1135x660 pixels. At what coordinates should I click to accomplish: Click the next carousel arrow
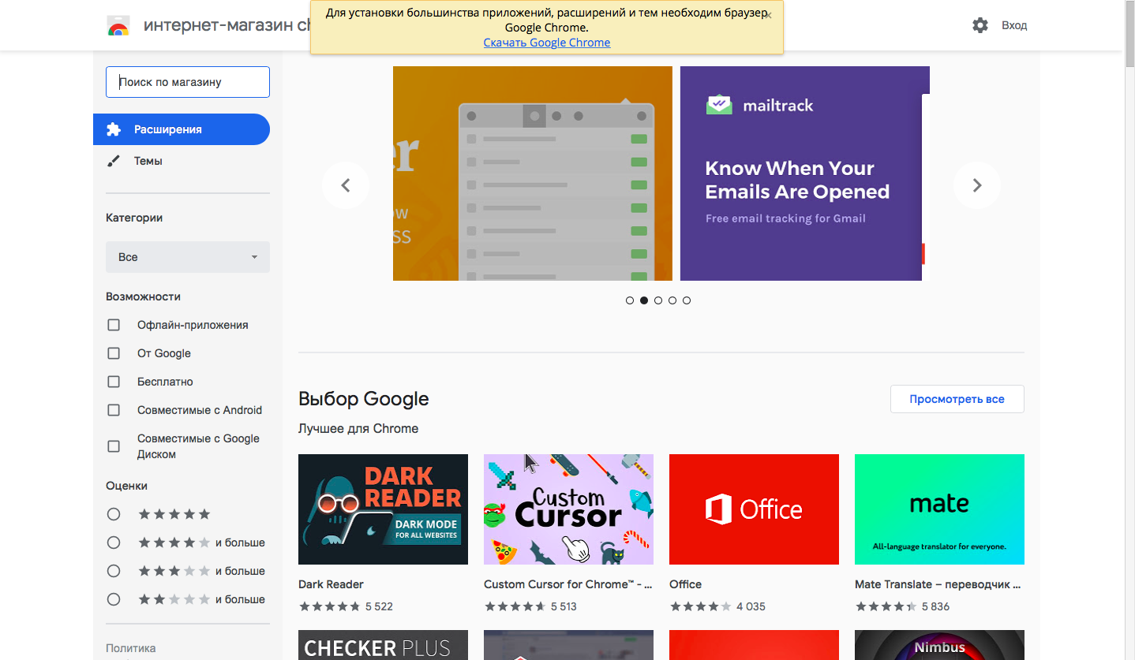pyautogui.click(x=977, y=185)
